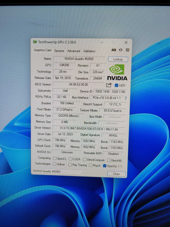Click the BIOS Version field 84.06.62.00.06
170x227 pixels.
coord(78,84)
